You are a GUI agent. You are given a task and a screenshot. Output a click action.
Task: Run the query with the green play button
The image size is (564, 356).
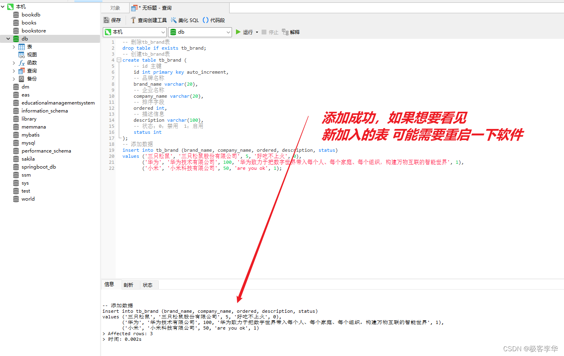244,32
